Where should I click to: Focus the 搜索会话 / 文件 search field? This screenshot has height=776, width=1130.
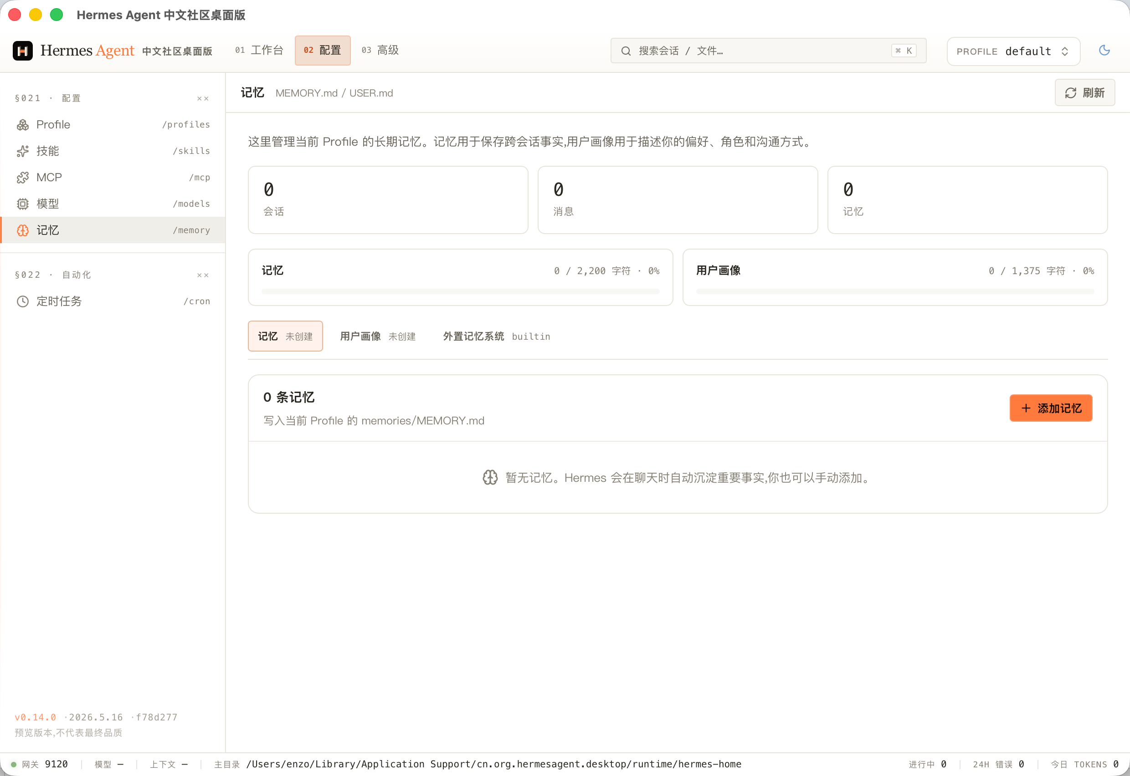(768, 51)
